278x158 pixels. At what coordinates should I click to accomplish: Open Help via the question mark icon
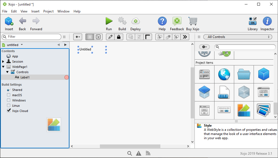tap(162, 21)
